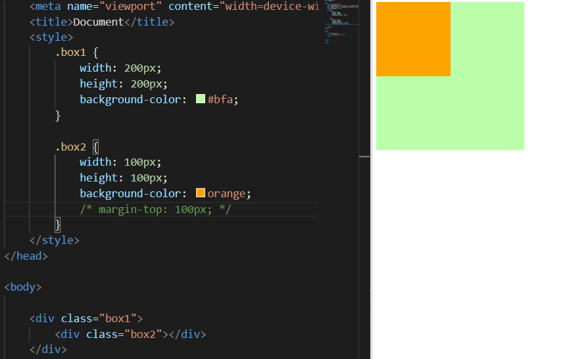
Task: Open the #bfa color swatch picker
Action: click(x=201, y=99)
